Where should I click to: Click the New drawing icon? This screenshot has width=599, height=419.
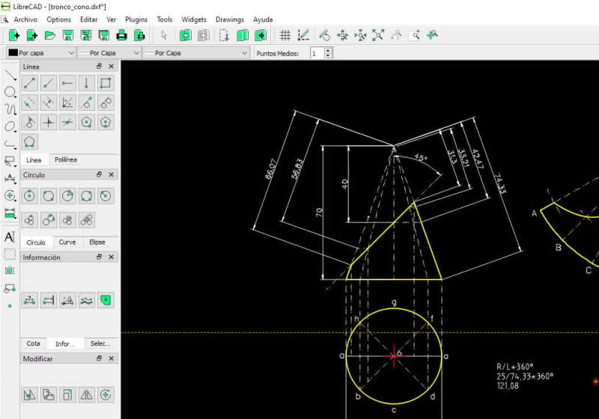(x=13, y=35)
